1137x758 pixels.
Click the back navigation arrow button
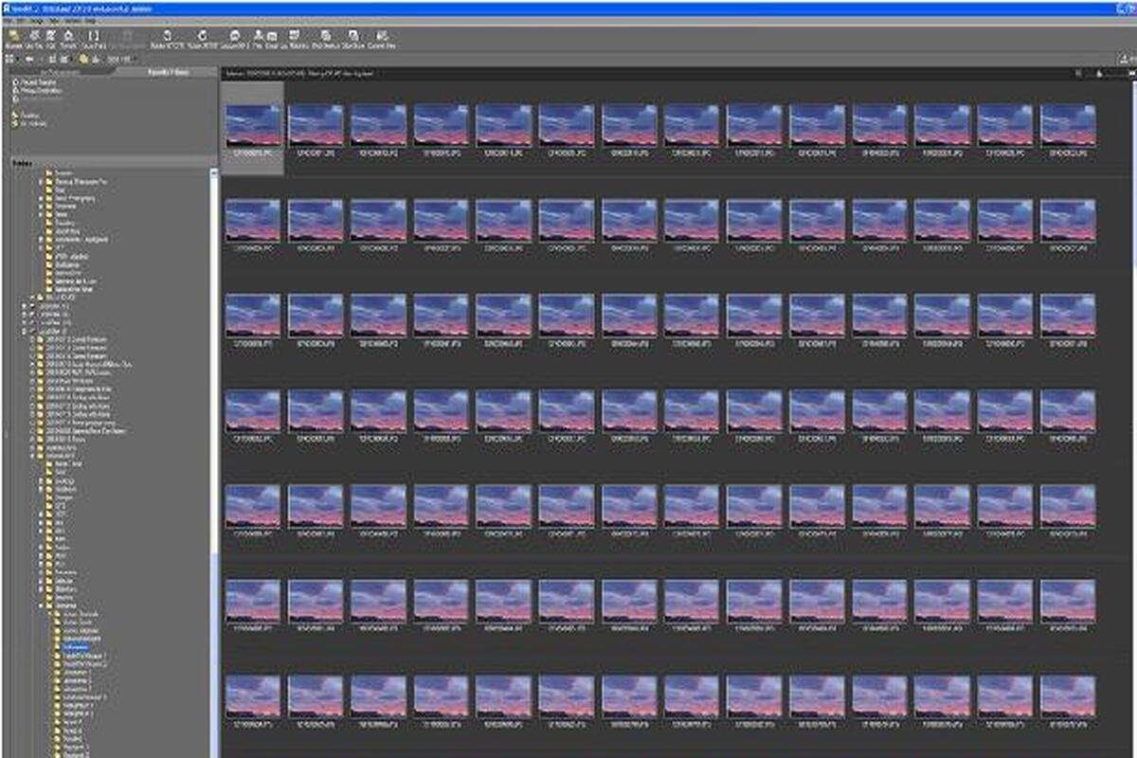[x=29, y=59]
